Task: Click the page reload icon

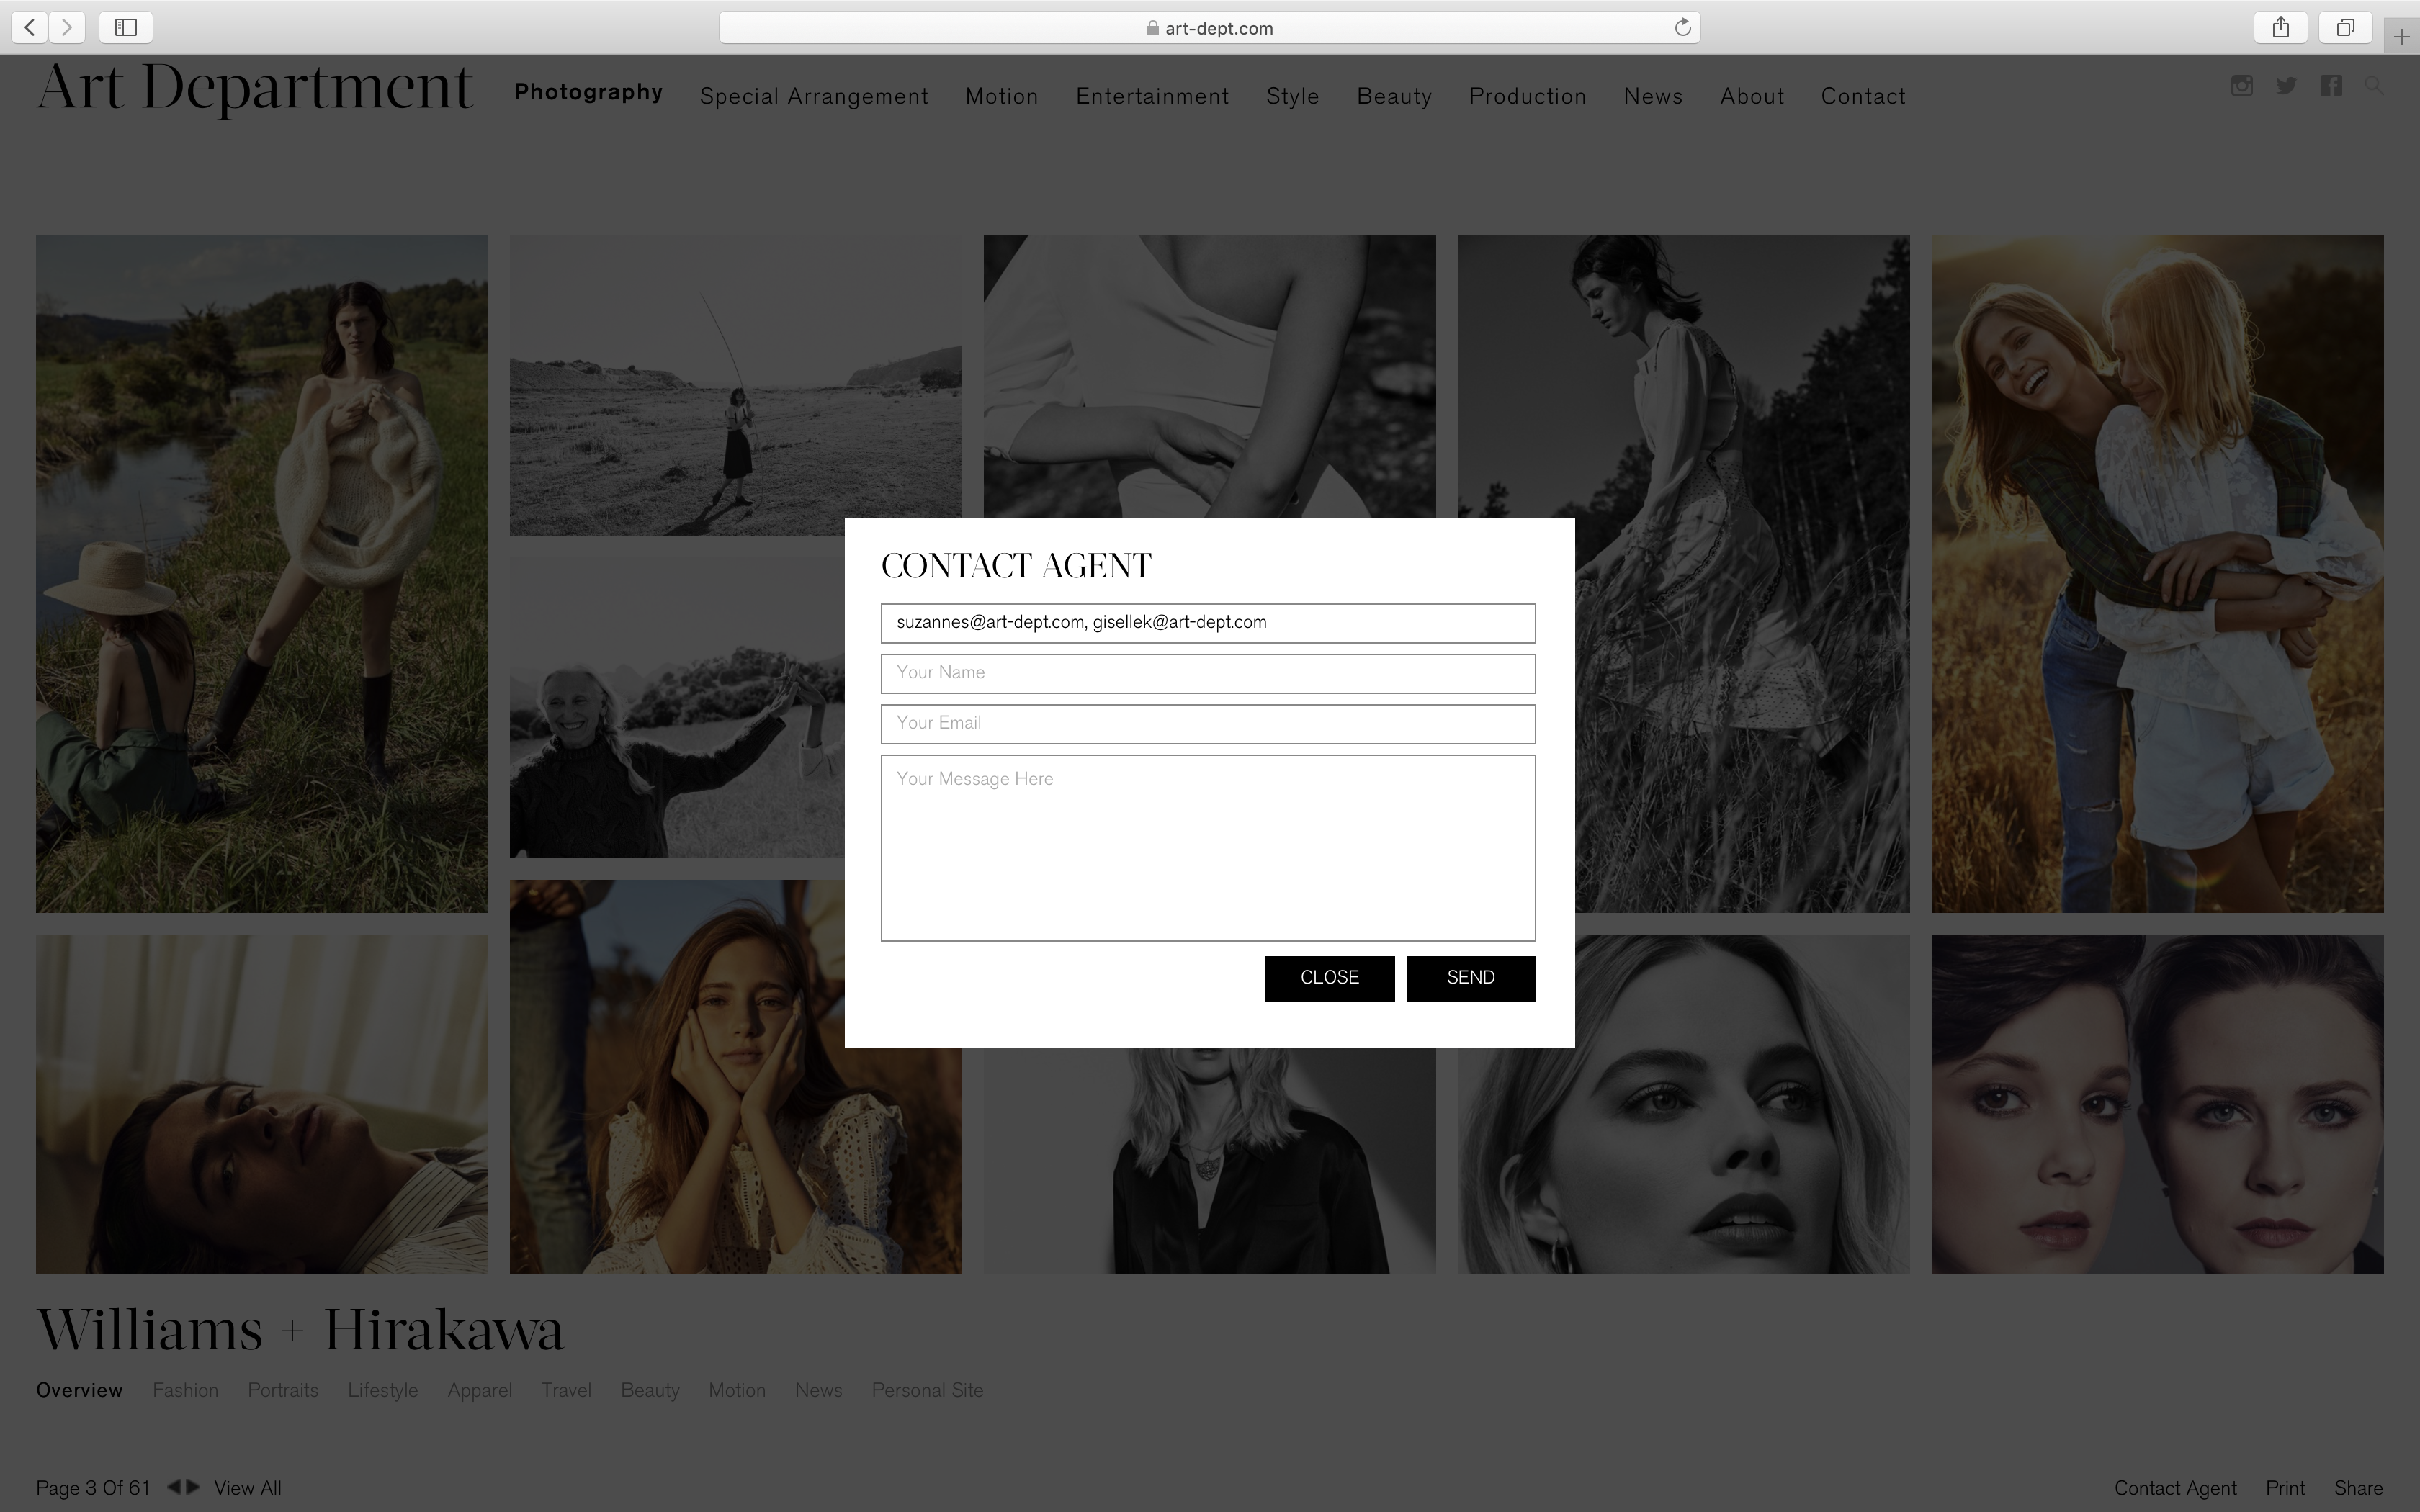Action: point(1682,27)
